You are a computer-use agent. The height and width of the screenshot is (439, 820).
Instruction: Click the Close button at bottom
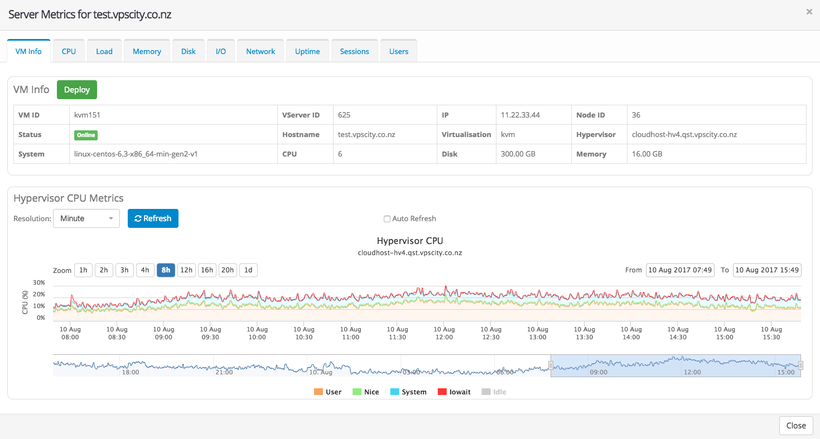795,426
